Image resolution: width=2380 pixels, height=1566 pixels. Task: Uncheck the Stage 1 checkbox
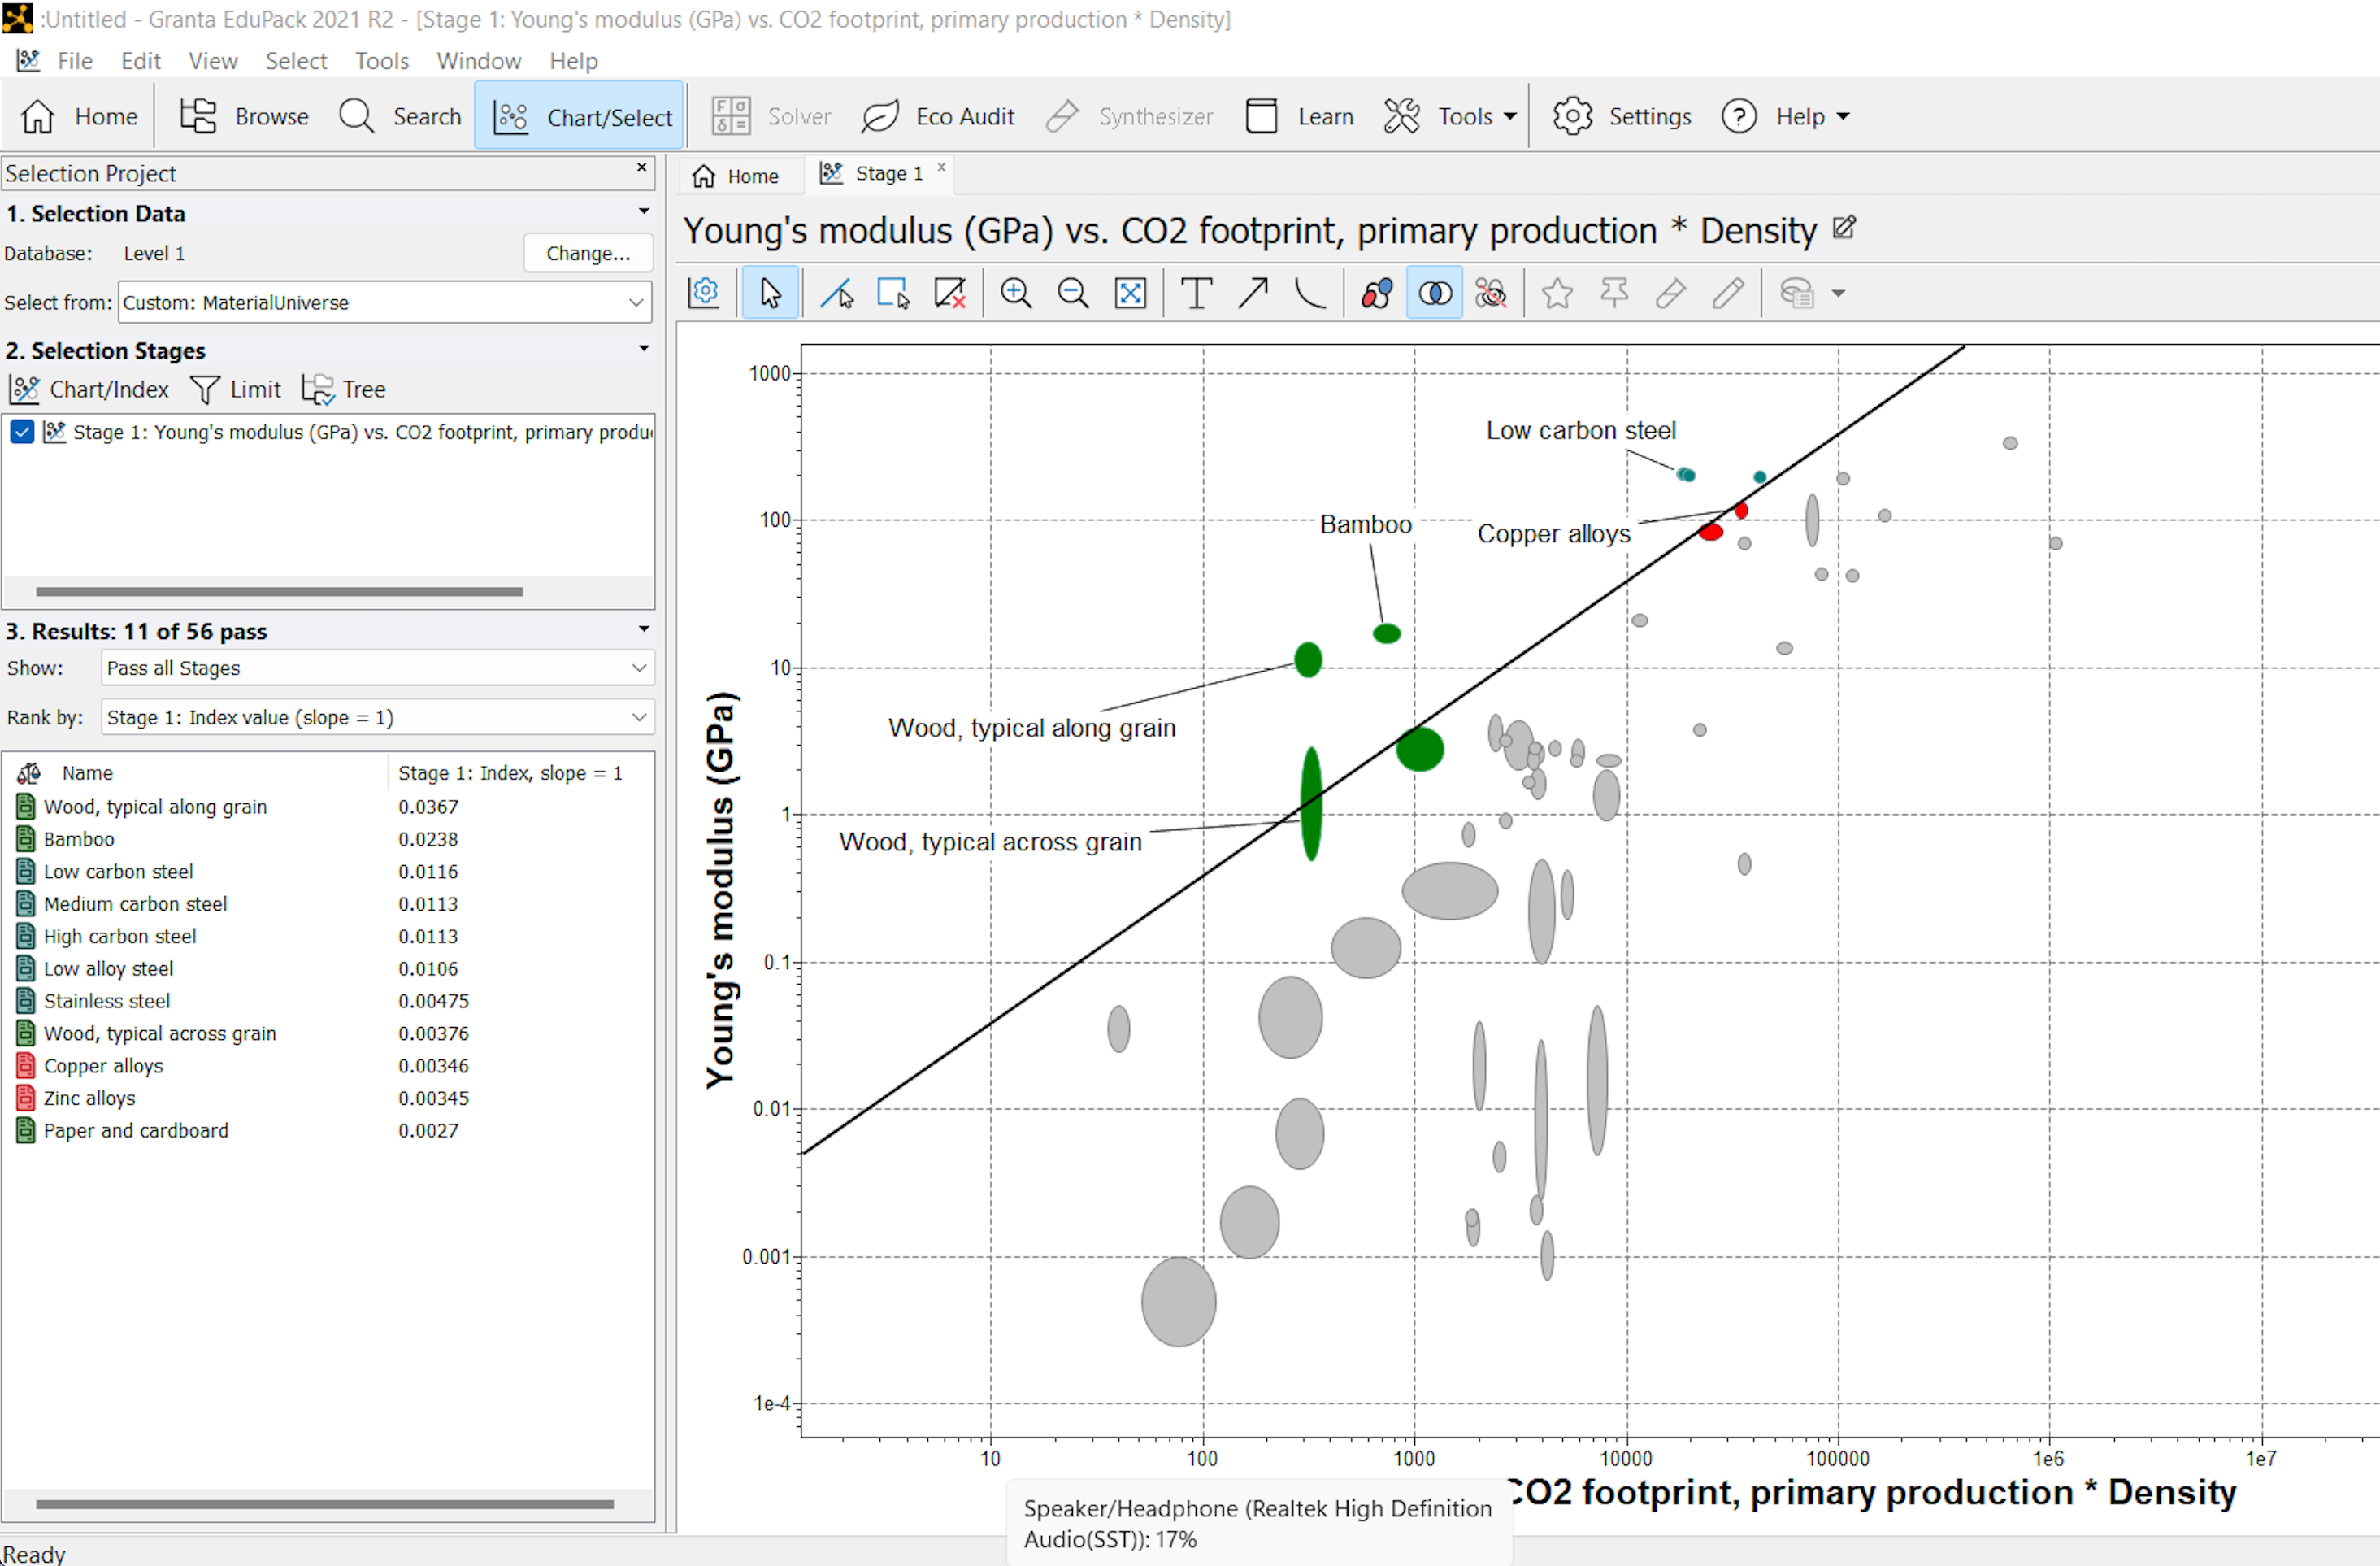[22, 432]
